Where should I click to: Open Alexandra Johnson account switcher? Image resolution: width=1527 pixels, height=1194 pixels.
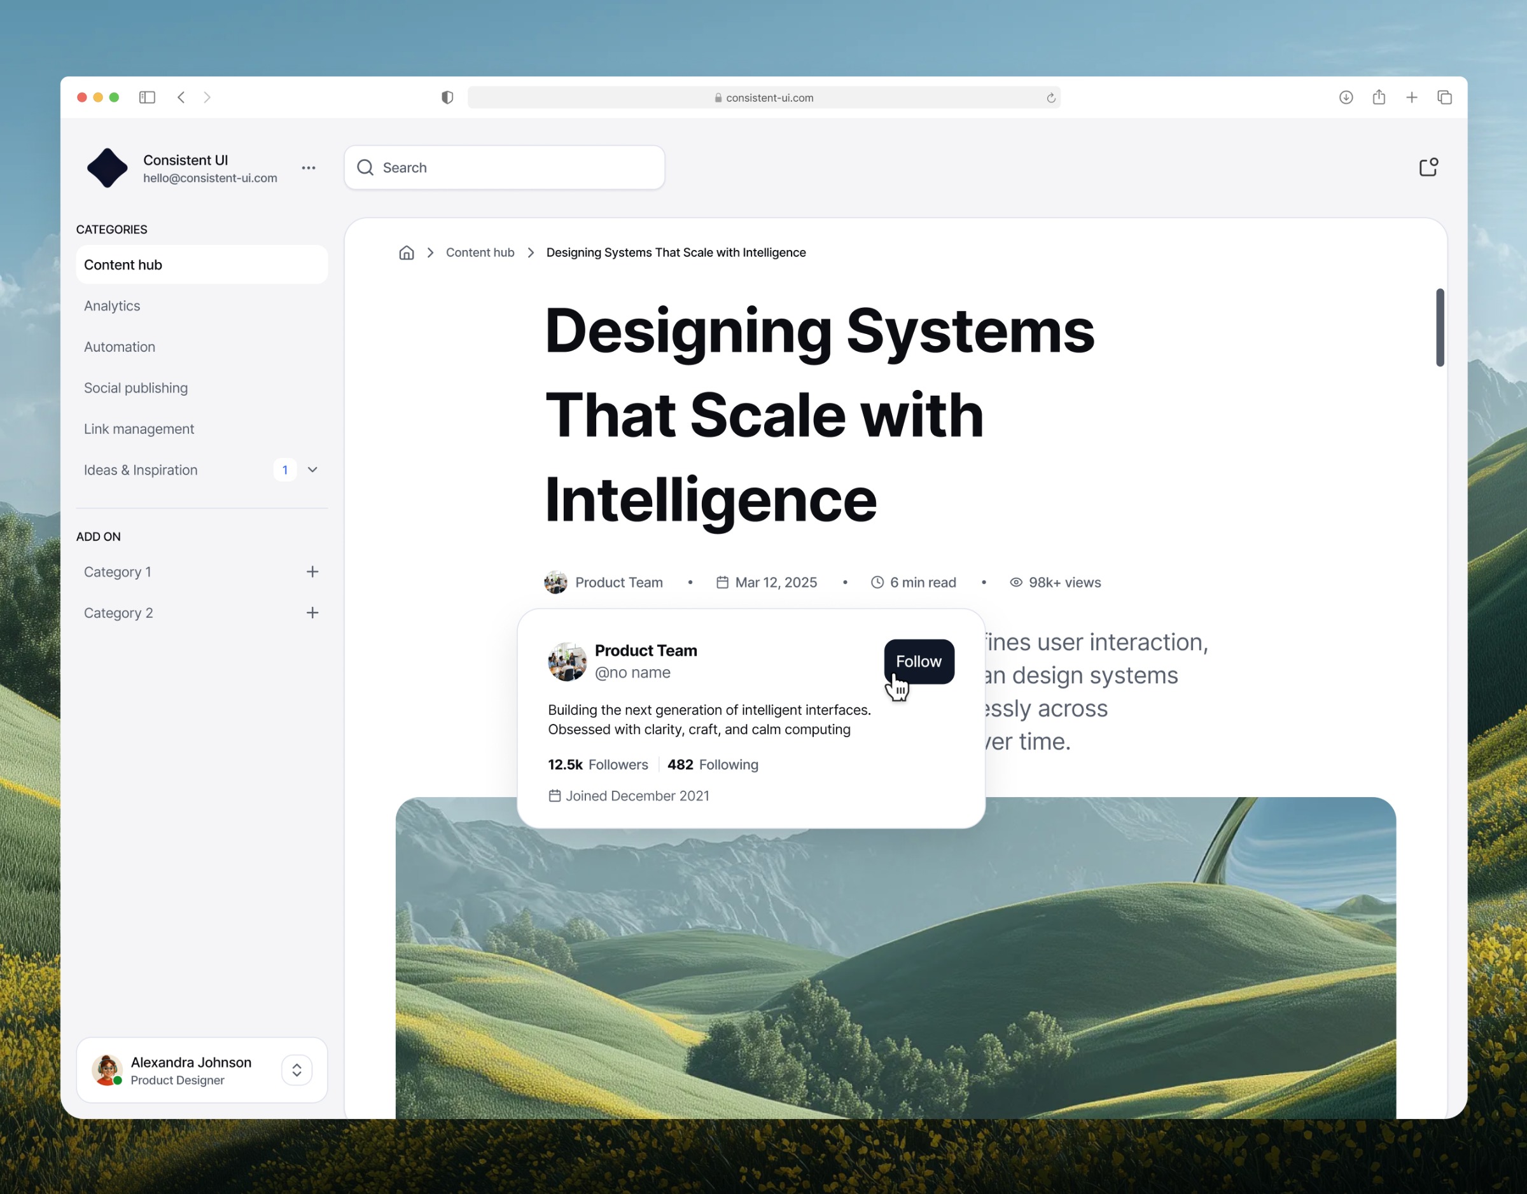click(x=296, y=1069)
